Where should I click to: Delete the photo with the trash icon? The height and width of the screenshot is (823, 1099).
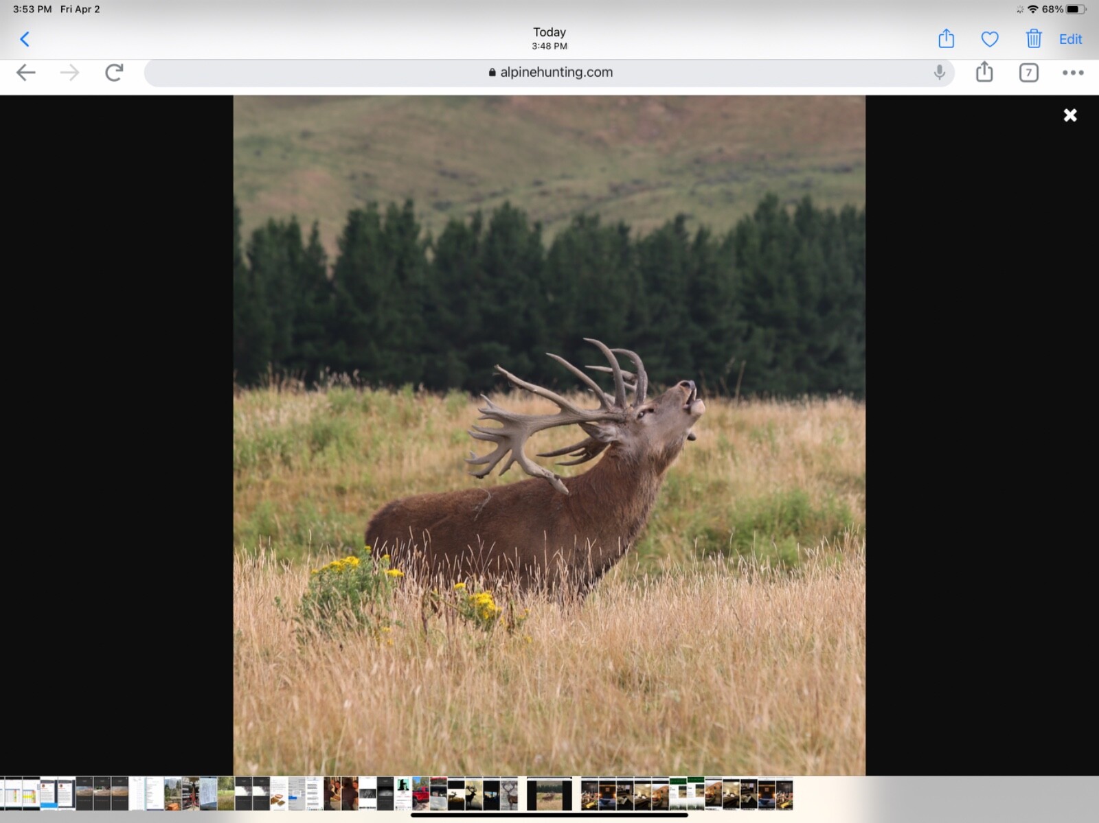1034,38
